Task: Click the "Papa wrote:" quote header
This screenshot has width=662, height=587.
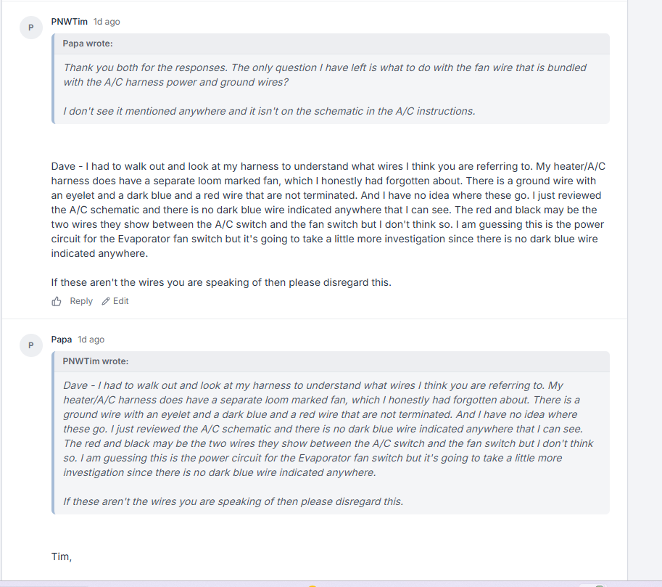Action: pos(88,44)
